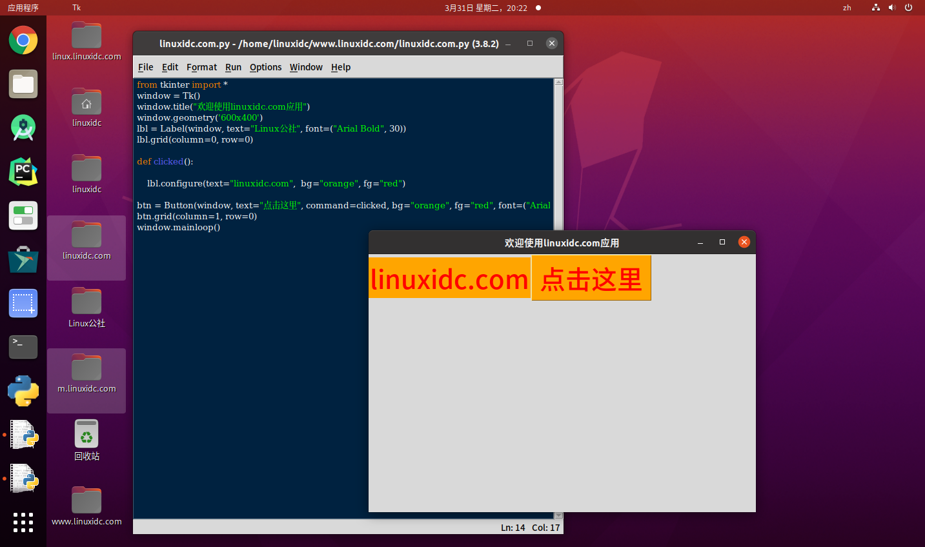Viewport: 925px width, 547px height.
Task: Click the IDLE scrollbar down arrow
Action: coord(559,515)
